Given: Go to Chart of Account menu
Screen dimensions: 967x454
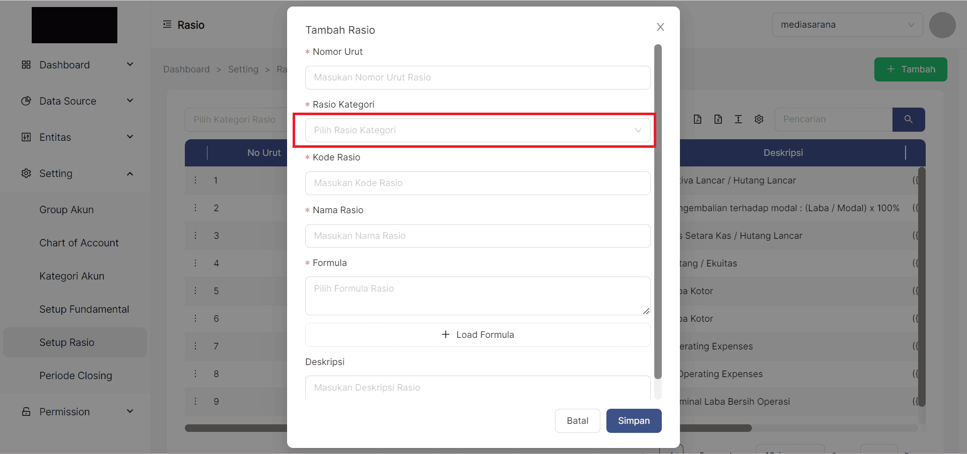Looking at the screenshot, I should point(79,243).
